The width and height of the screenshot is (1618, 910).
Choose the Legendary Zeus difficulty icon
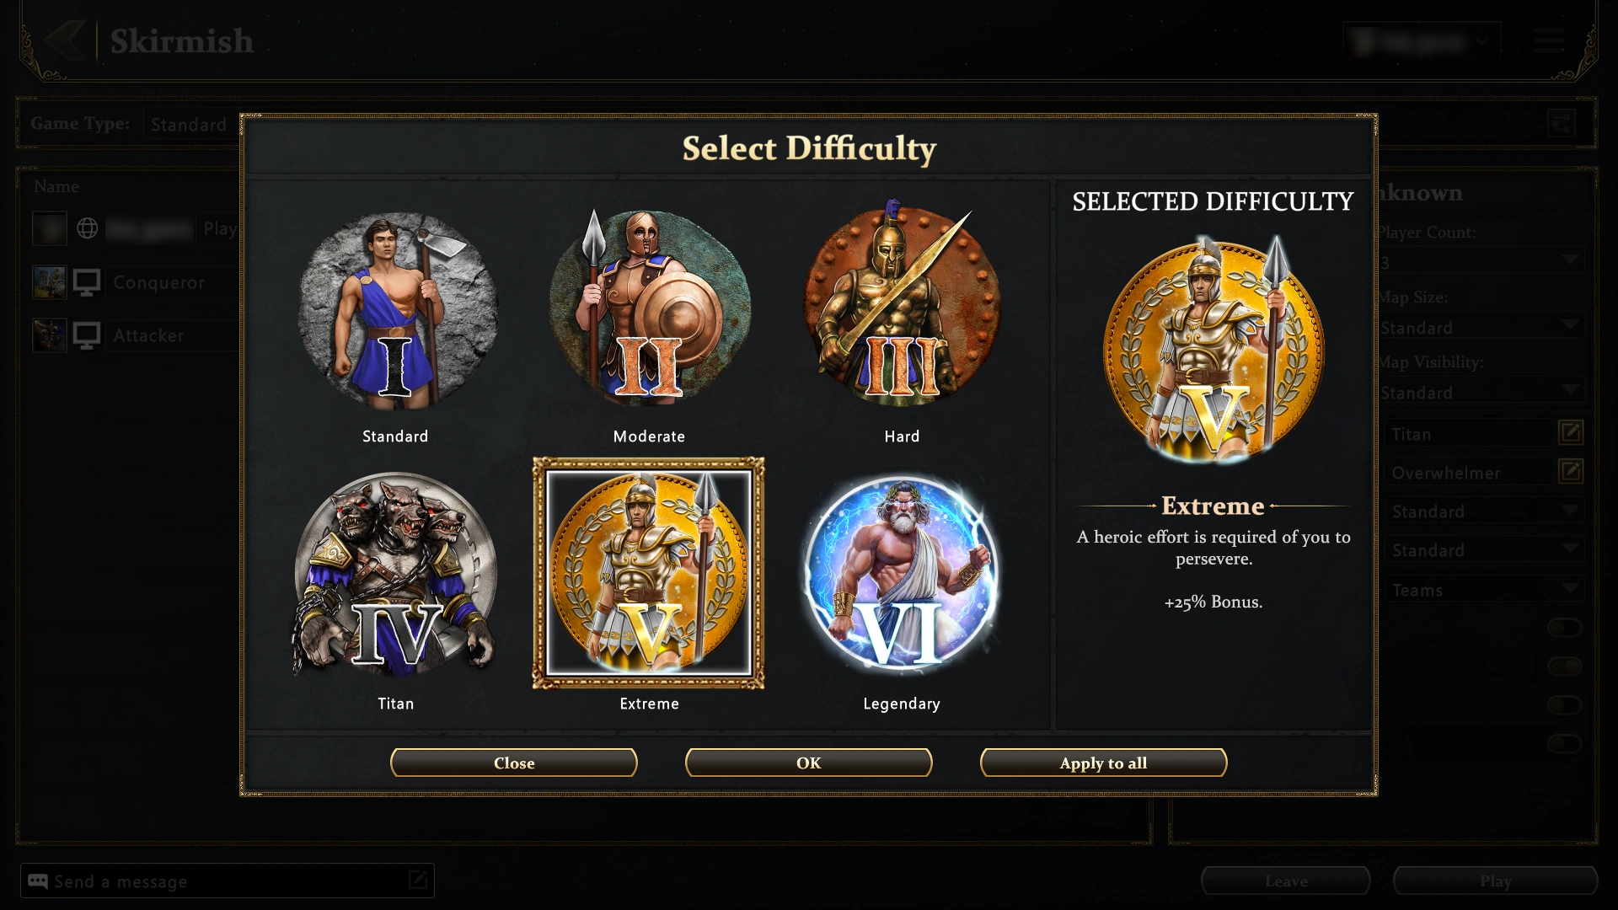(x=902, y=573)
